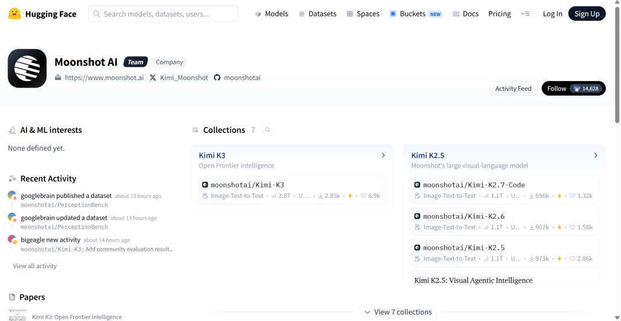The image size is (621, 321).
Task: Open the moonshotai/Kimi-K2.6 model card
Action: [x=505, y=221]
